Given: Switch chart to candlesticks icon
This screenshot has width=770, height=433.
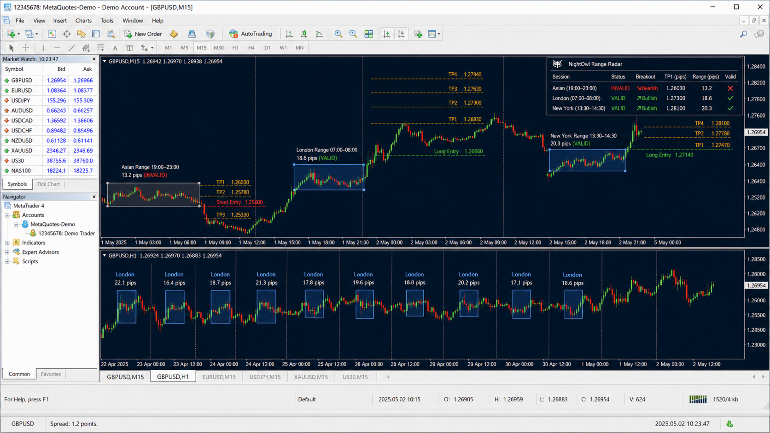Looking at the screenshot, I should [x=304, y=34].
